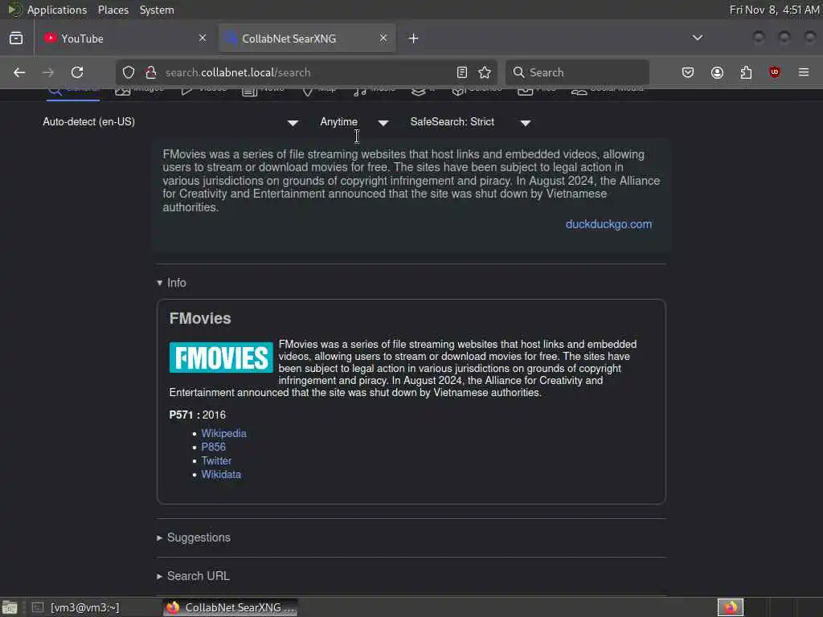Save page to Pocket

click(x=688, y=72)
